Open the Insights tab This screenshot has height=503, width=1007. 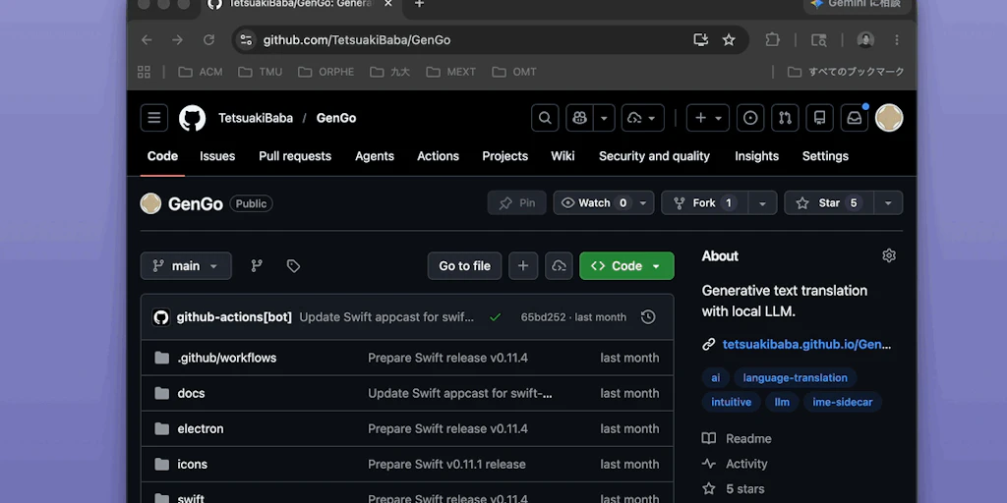(756, 156)
